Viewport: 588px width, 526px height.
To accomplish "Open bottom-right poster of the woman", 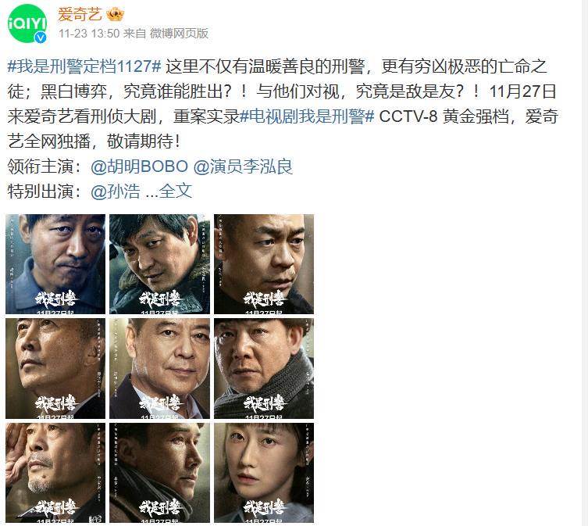I will [x=264, y=473].
